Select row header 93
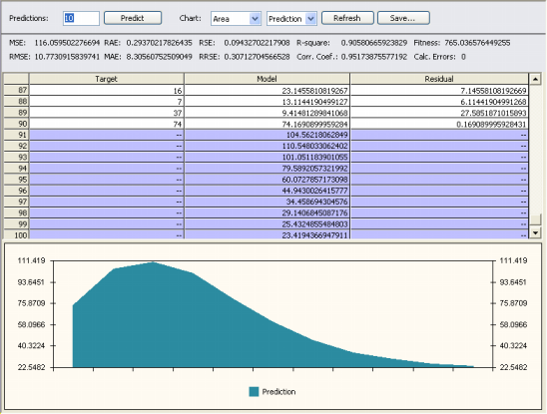The image size is (547, 414). click(x=16, y=158)
